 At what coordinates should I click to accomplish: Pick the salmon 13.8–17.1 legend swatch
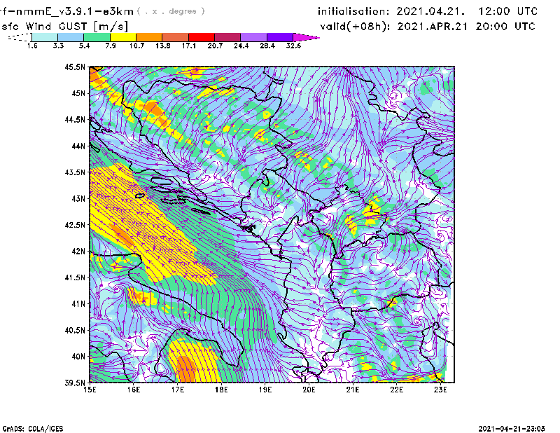click(176, 37)
